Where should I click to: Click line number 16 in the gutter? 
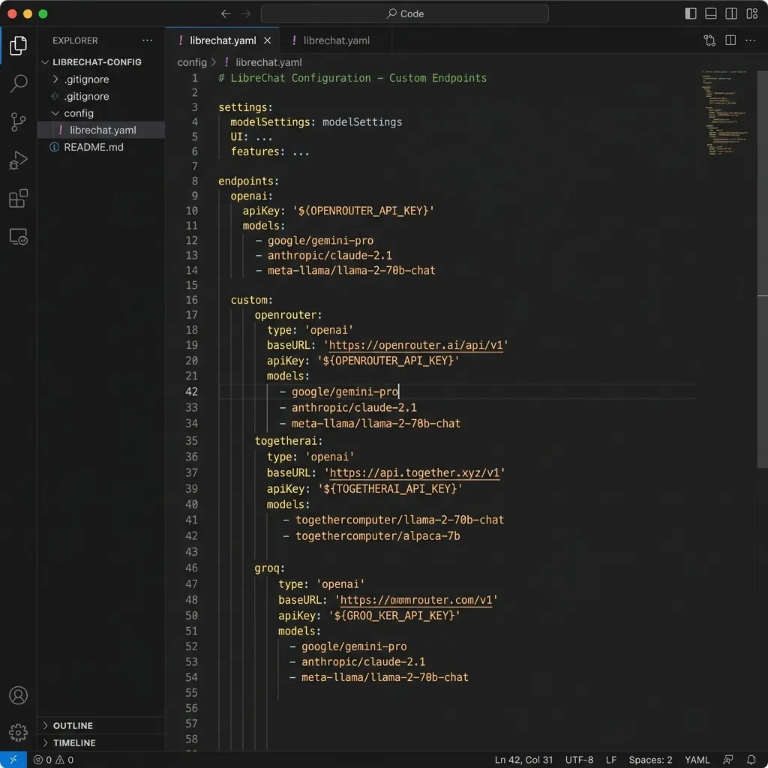[x=191, y=300]
